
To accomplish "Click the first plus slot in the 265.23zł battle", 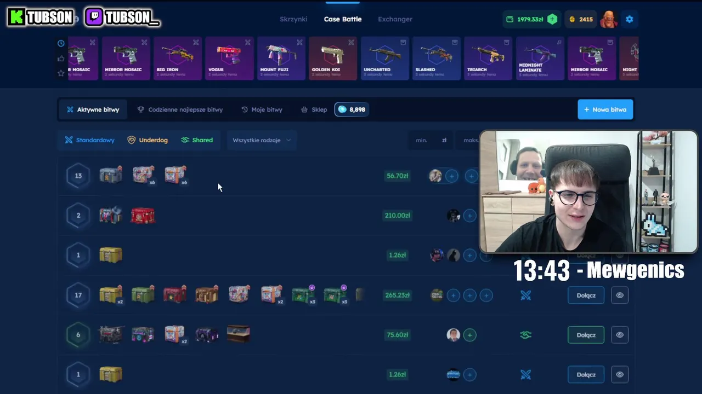I will 453,296.
